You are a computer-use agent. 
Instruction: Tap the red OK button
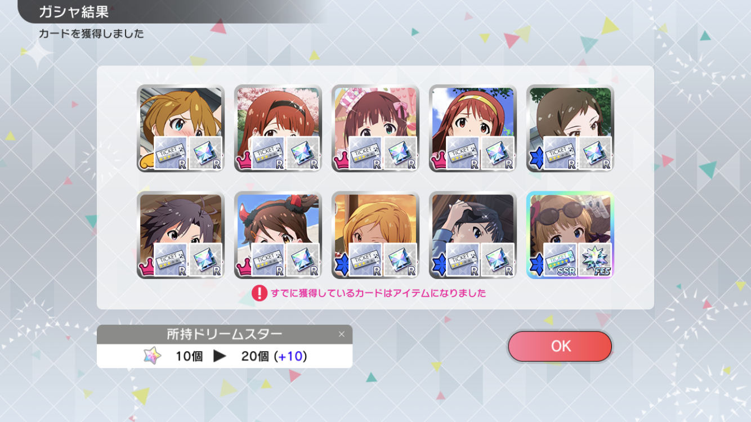[x=560, y=346]
